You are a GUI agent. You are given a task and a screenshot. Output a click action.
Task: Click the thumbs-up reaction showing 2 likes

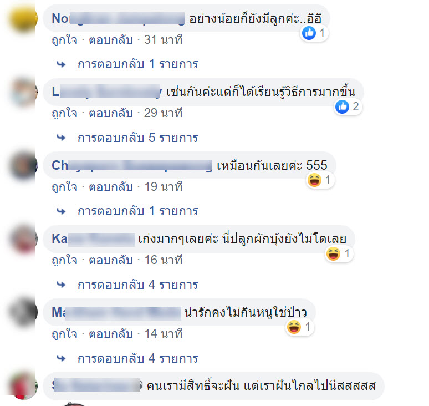point(343,106)
